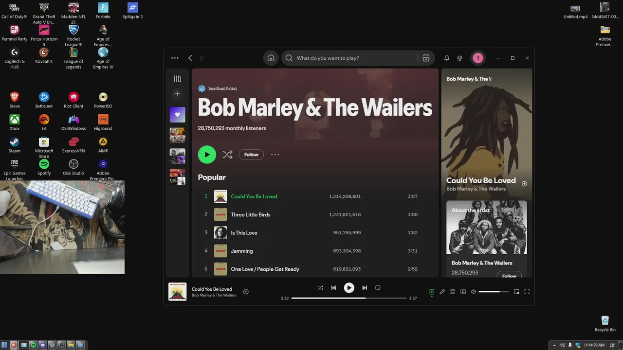
Task: Focus the What do you want to play search field
Action: (x=350, y=58)
